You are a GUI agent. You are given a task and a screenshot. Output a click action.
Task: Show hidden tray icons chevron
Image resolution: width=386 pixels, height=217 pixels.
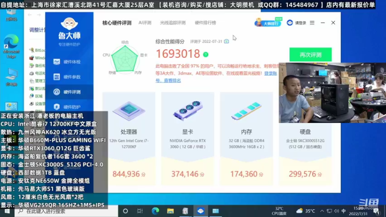(322, 211)
